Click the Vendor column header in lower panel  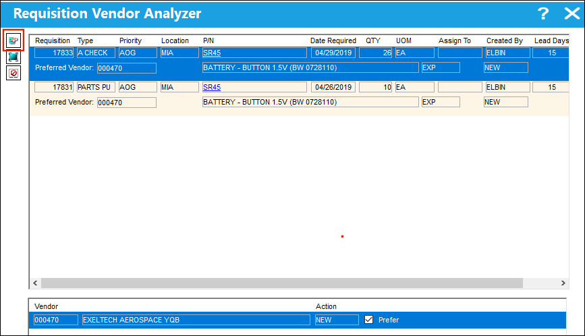(x=47, y=306)
